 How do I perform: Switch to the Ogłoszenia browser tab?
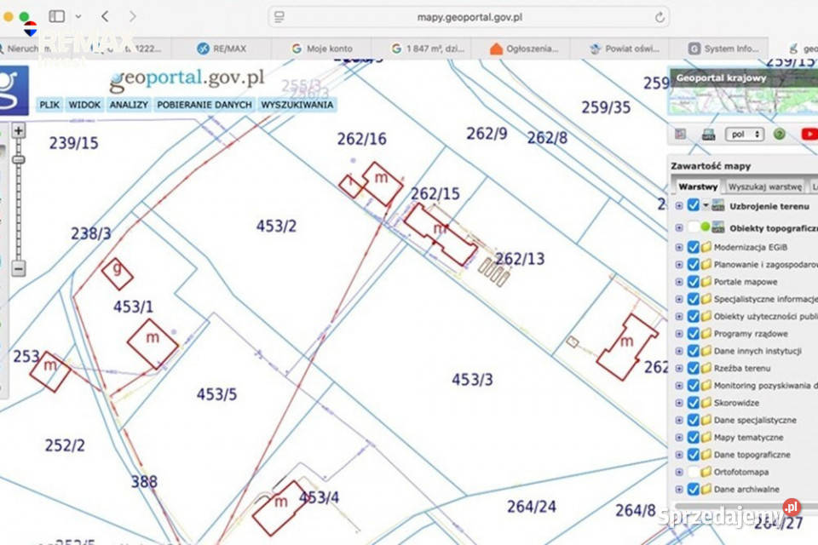point(524,49)
